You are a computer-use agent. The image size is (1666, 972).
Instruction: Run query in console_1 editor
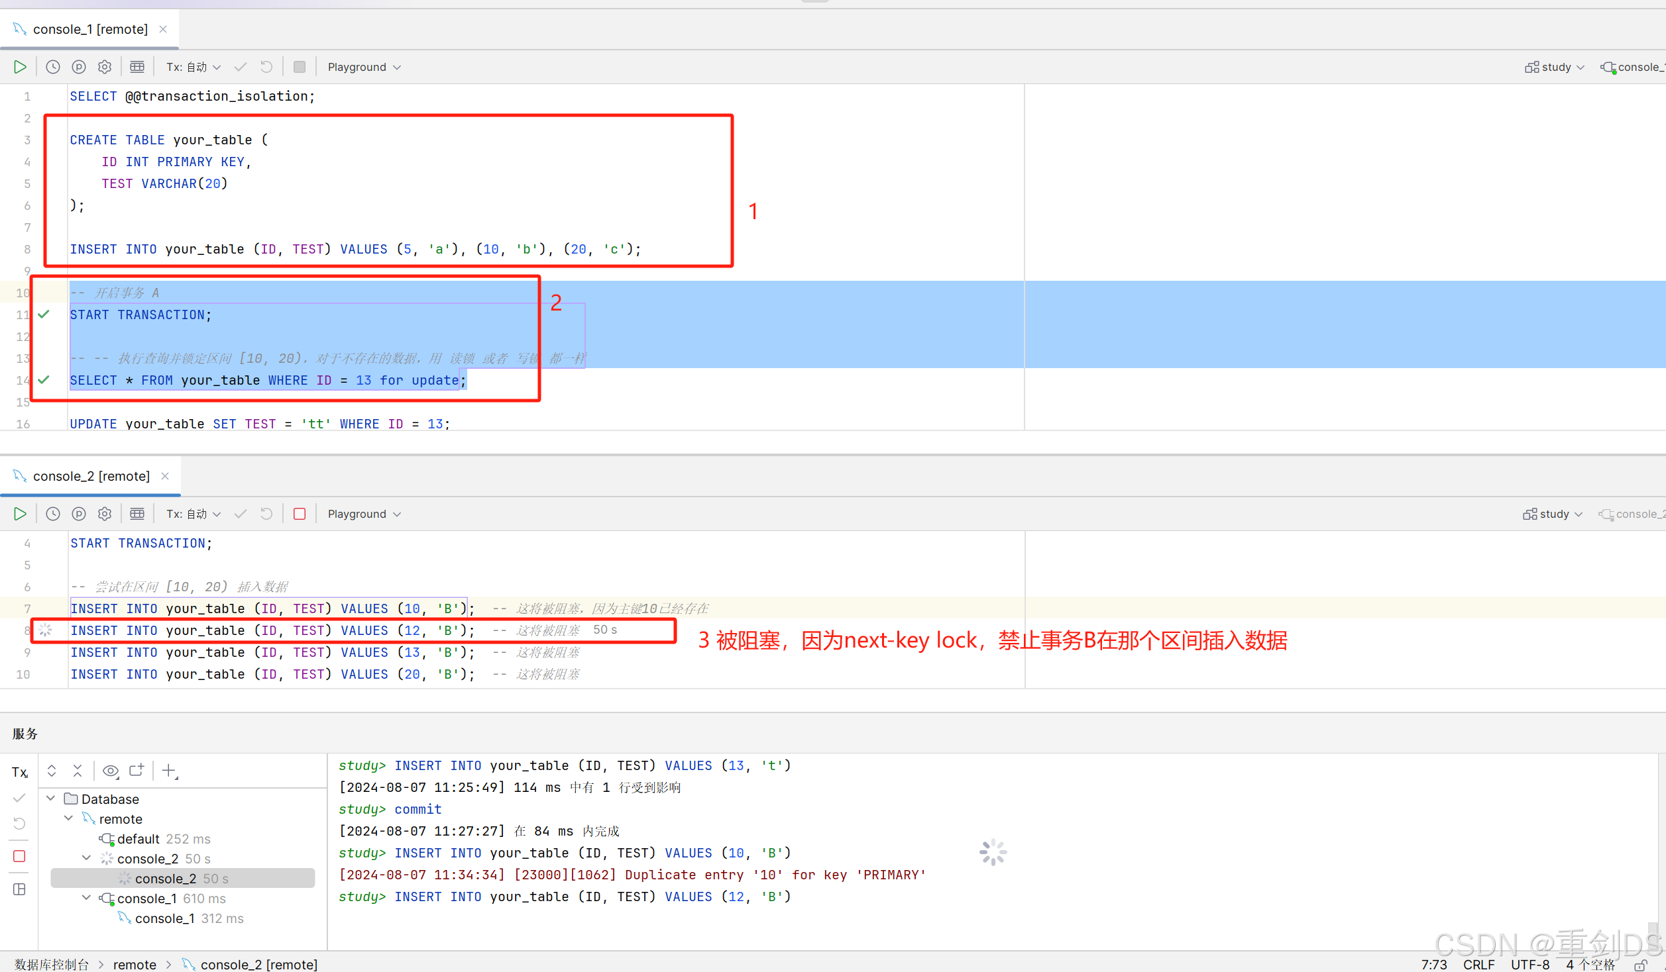click(x=20, y=67)
